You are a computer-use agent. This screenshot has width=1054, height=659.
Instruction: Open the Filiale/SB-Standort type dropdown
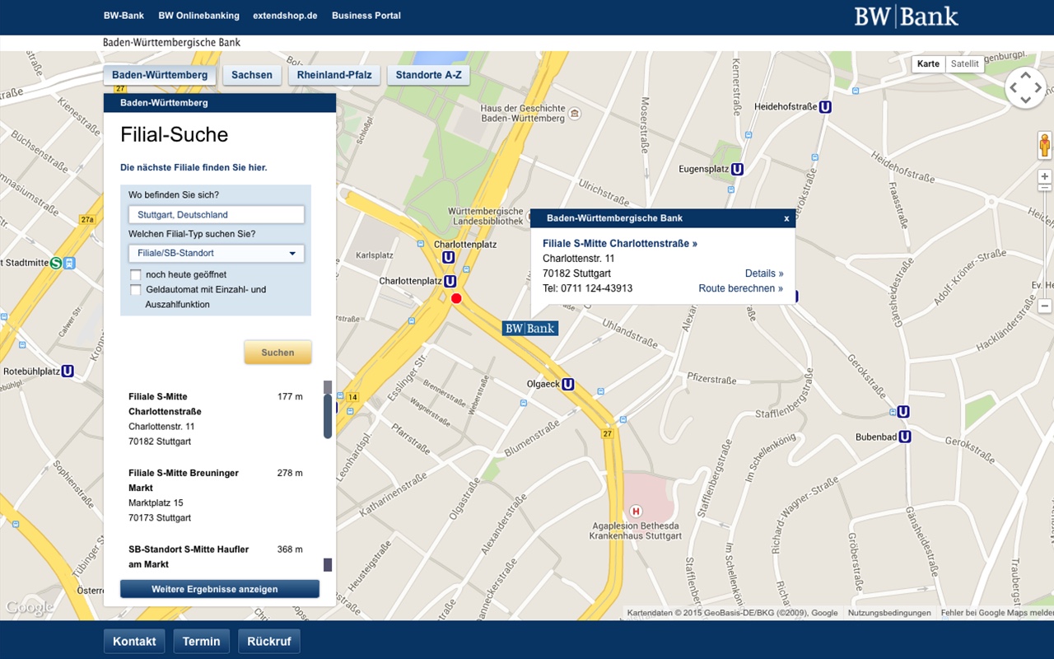216,254
